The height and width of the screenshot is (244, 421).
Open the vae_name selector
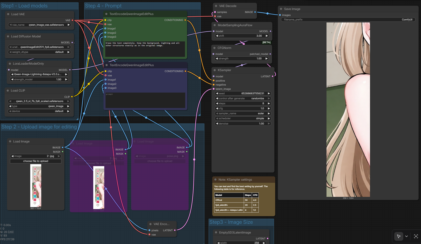(39, 25)
